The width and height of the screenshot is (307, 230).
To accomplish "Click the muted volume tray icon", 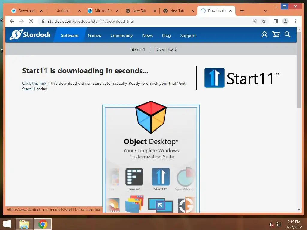I will coord(271,224).
